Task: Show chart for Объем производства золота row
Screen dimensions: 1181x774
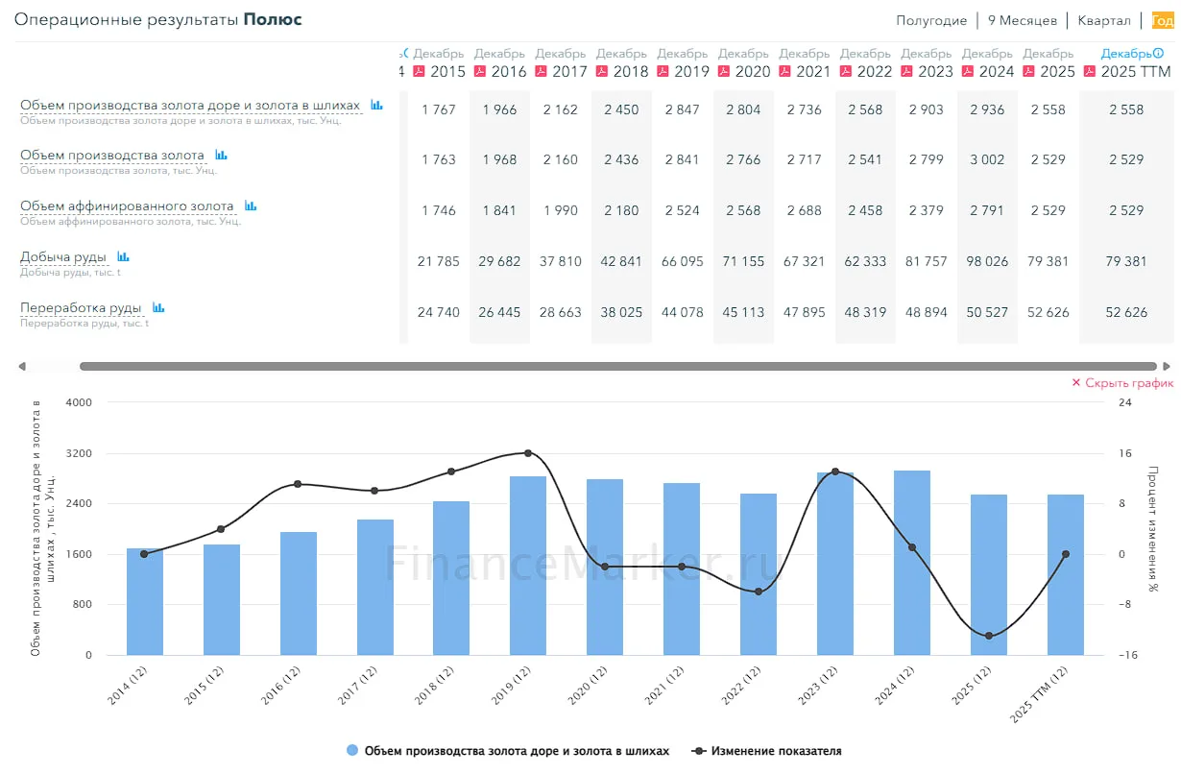Action: [x=221, y=155]
